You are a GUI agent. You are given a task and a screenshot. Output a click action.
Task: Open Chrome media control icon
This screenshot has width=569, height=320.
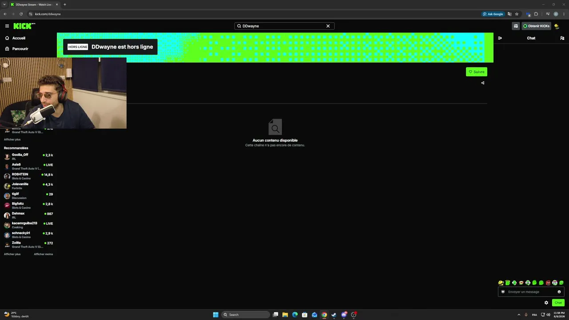(548, 14)
